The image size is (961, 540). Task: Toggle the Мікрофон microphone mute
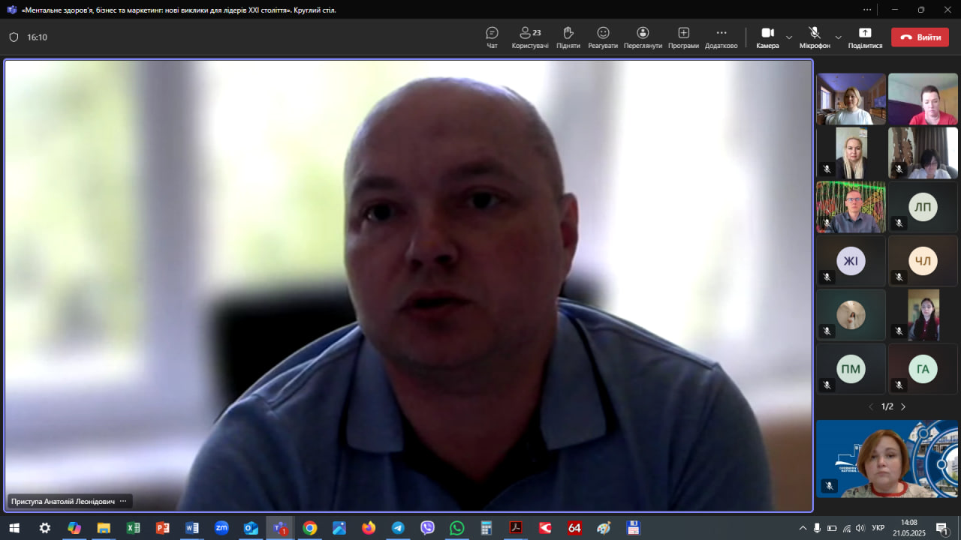click(815, 37)
